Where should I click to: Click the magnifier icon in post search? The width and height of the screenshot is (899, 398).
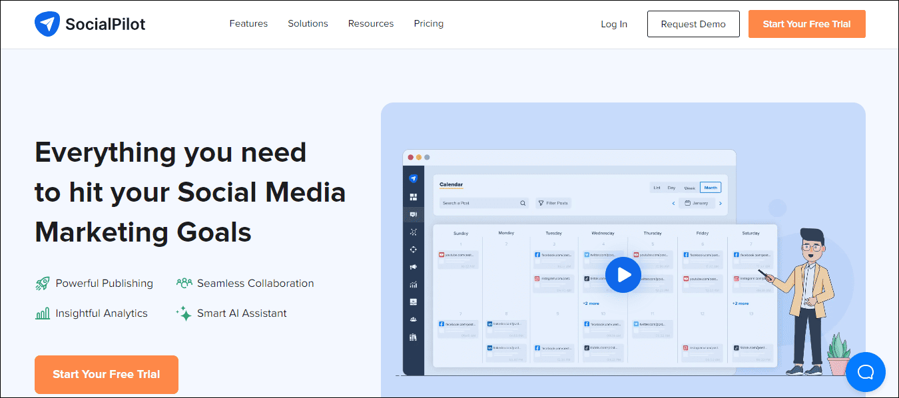523,203
